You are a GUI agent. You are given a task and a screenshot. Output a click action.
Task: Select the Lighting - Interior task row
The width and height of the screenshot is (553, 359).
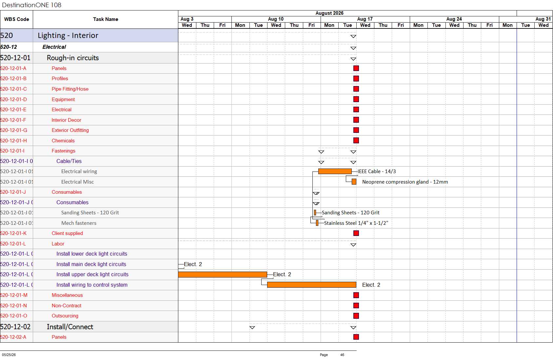pos(89,35)
